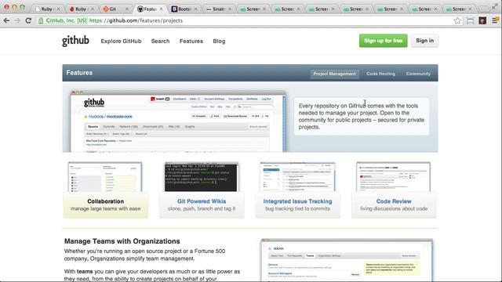Select the Features browser tab

[x=150, y=9]
